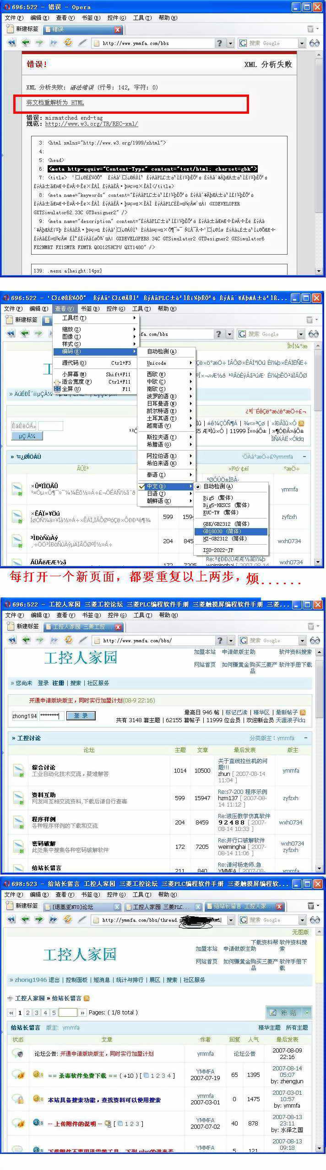Click the username field containing zhong194
326x1170 pixels.
coord(24,716)
